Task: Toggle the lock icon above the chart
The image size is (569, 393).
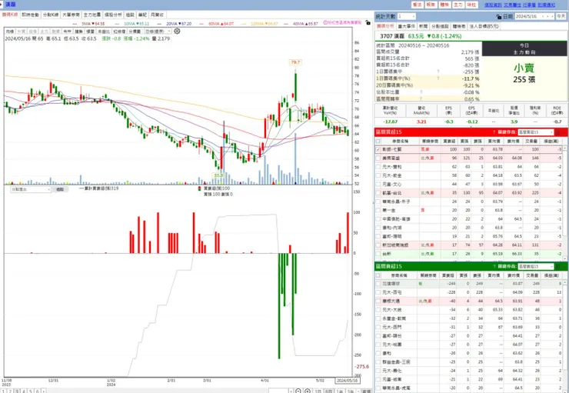Action: 368,23
